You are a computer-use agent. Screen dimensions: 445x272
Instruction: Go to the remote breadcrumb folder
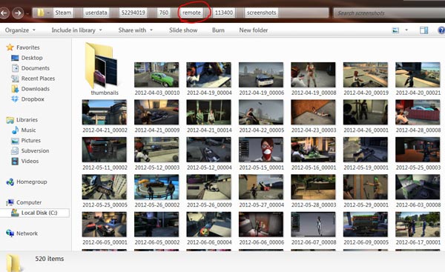(191, 13)
